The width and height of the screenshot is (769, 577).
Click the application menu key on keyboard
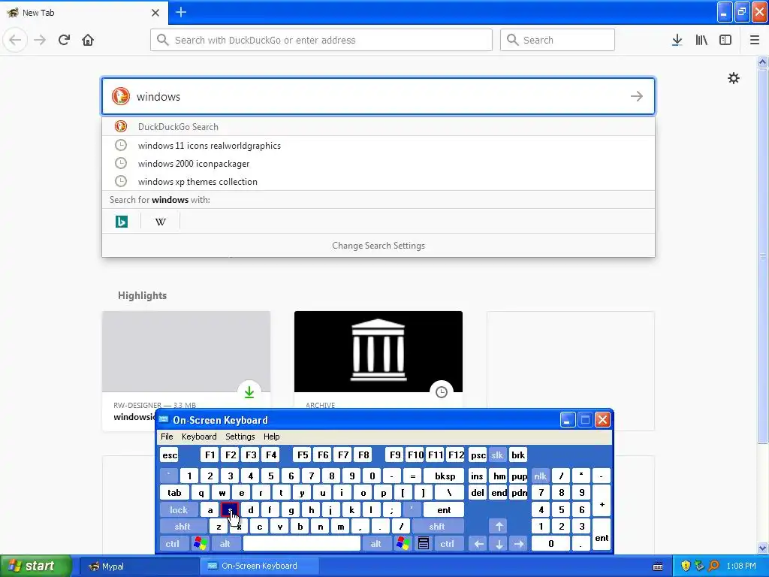[424, 543]
